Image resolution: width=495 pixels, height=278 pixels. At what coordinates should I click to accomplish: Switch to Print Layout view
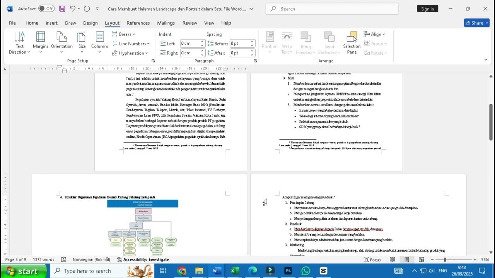[x=407, y=259]
